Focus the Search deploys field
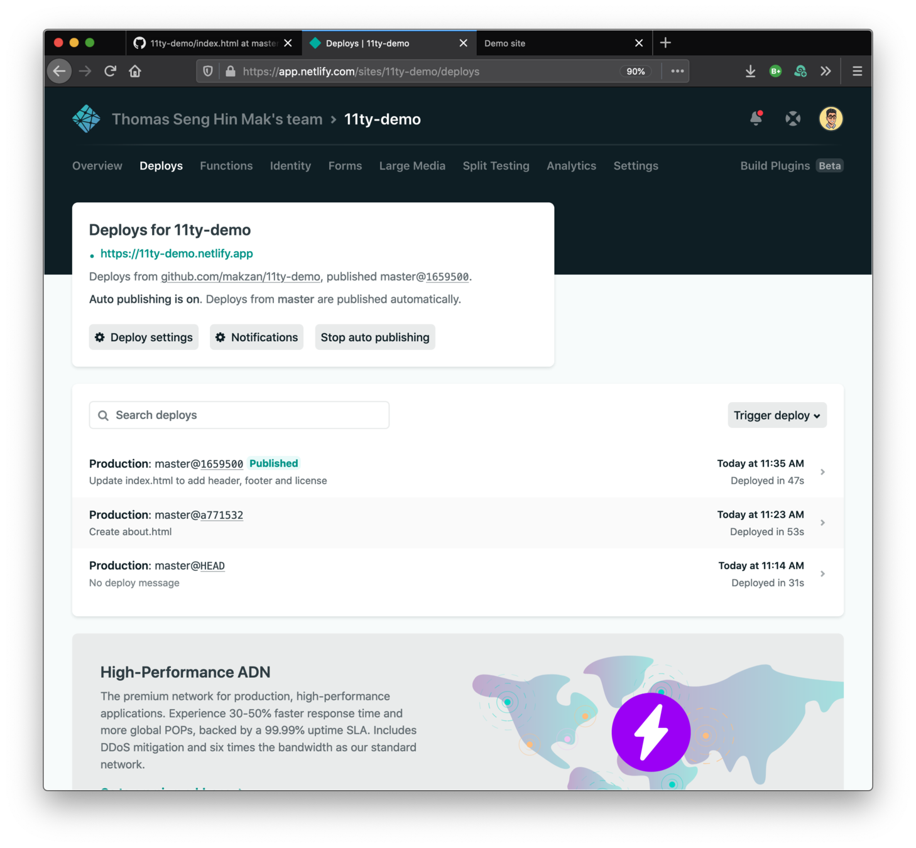 coord(239,415)
